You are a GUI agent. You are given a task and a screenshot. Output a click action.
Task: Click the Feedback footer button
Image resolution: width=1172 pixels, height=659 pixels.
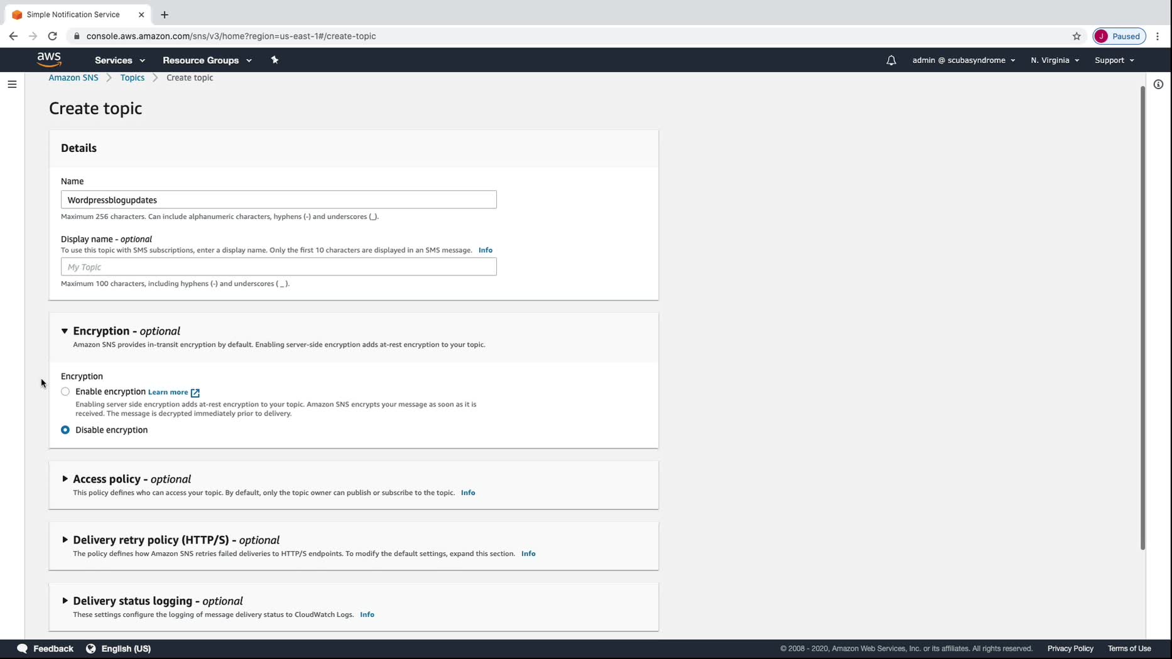(45, 648)
